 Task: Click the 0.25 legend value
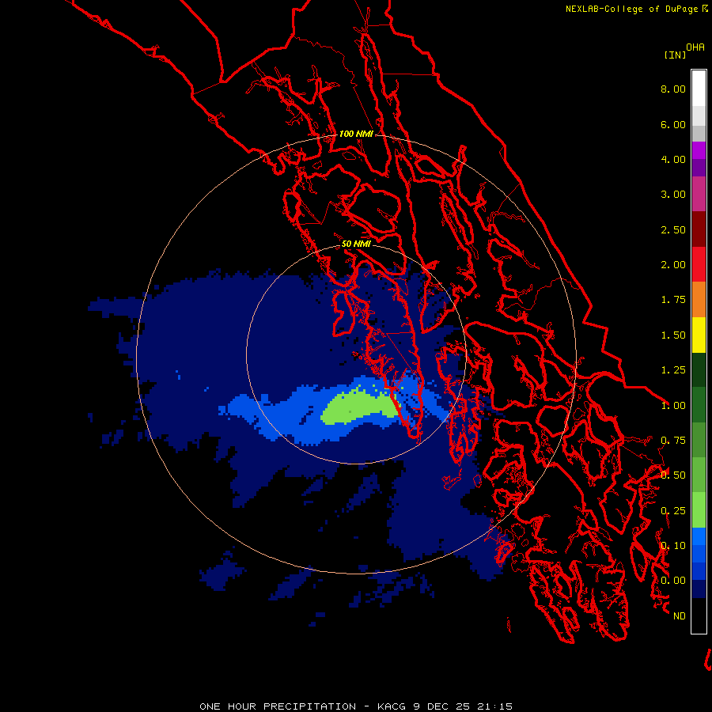click(673, 511)
